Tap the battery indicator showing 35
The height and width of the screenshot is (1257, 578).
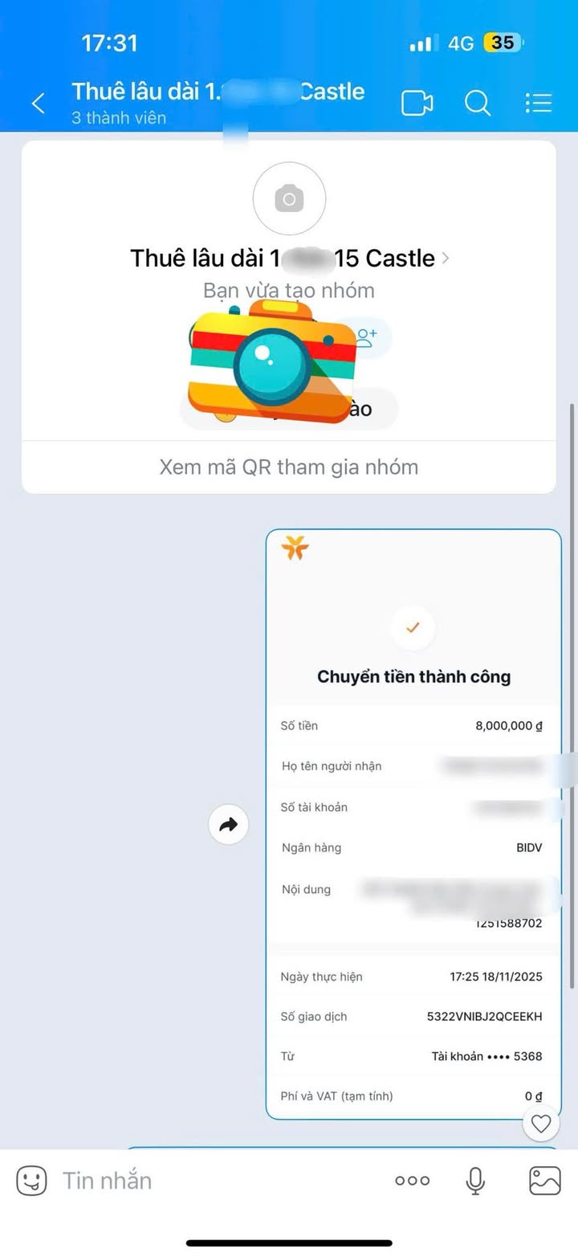pyautogui.click(x=503, y=42)
